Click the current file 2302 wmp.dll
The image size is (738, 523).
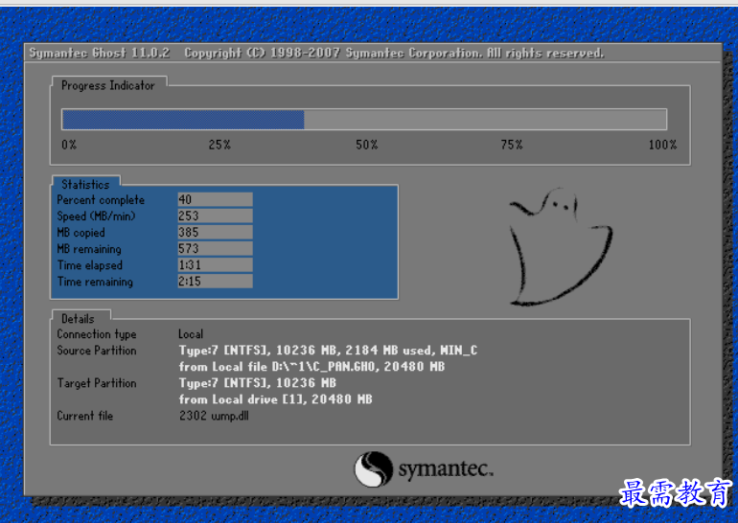coord(214,416)
